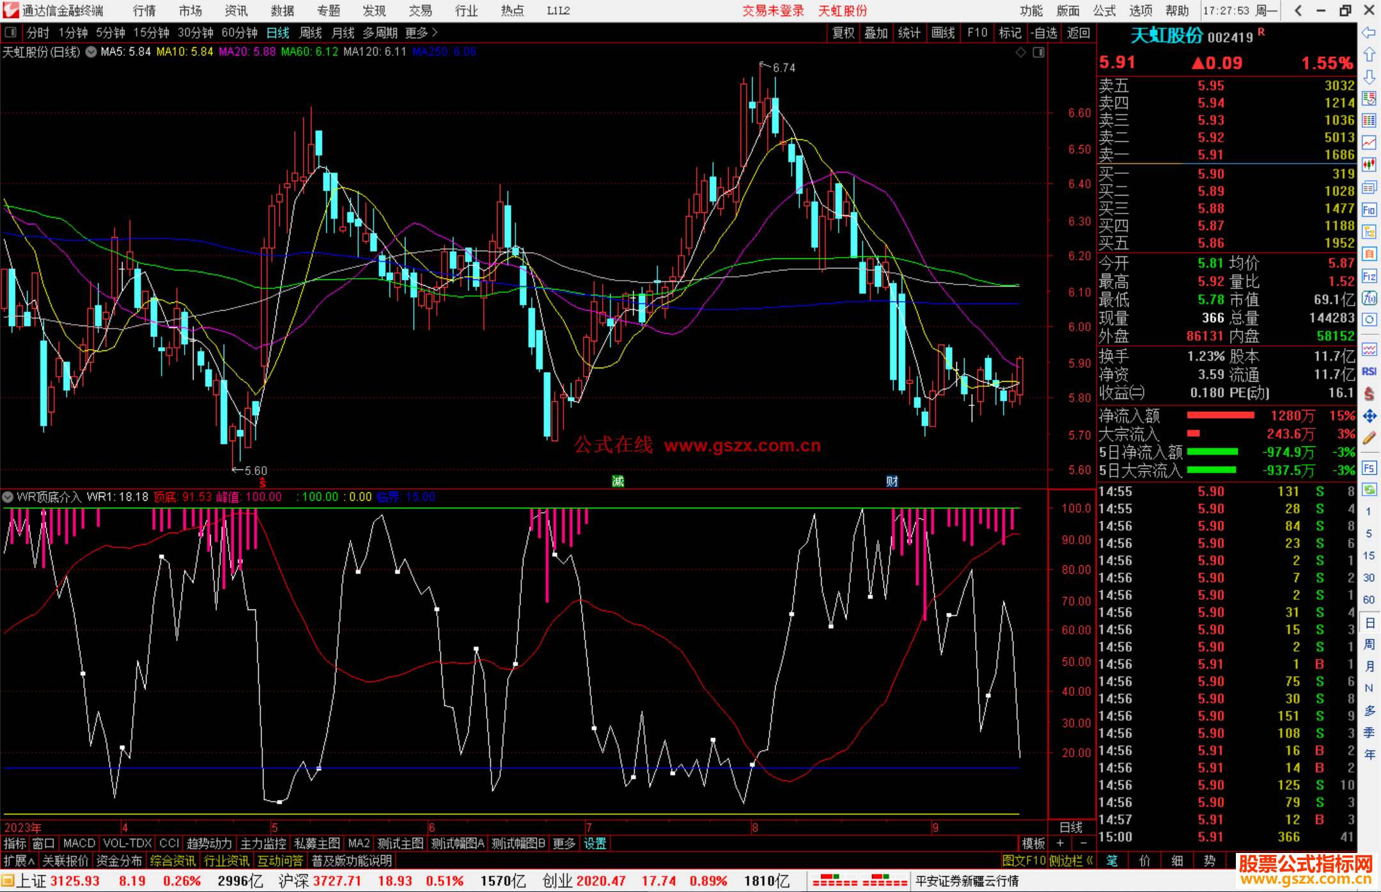The width and height of the screenshot is (1381, 892).
Task: Toggle the round button beside 天虹股份(日线)
Action: click(x=91, y=52)
